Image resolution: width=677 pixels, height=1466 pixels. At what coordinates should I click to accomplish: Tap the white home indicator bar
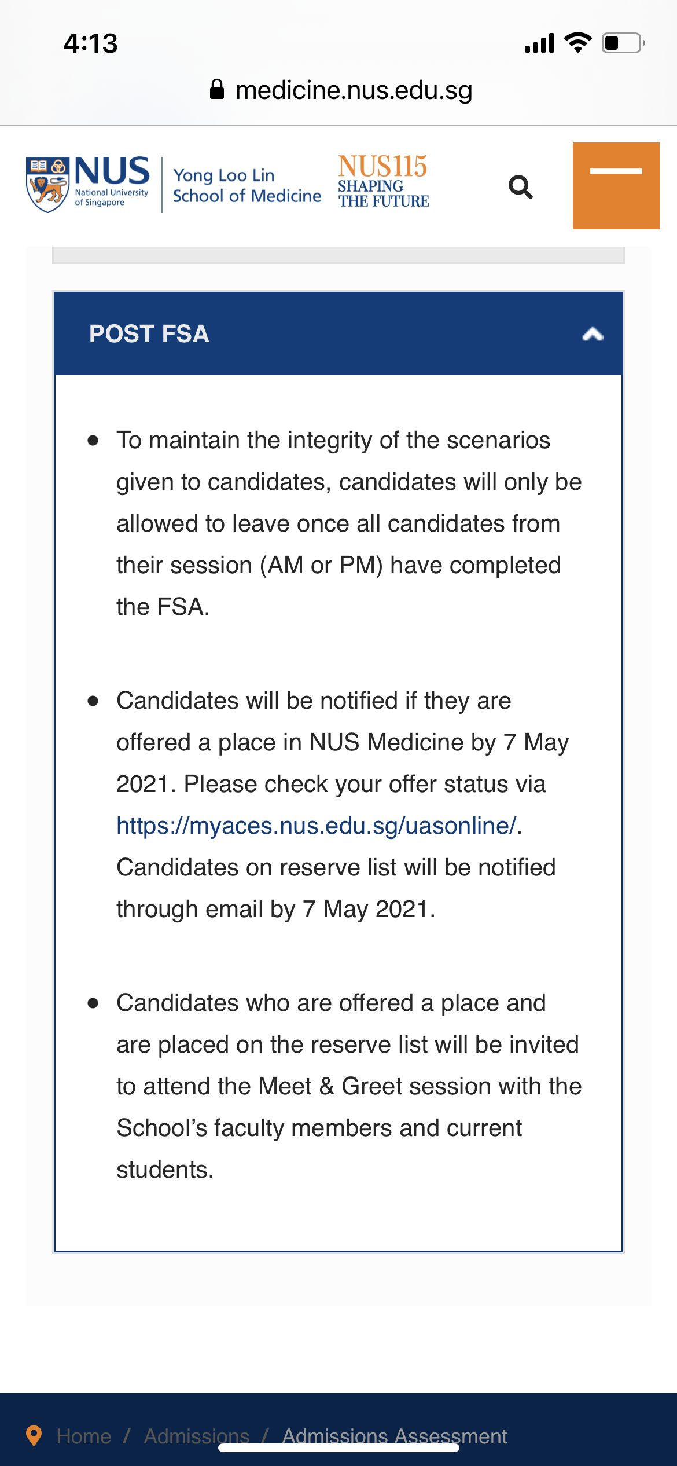[x=339, y=1448]
